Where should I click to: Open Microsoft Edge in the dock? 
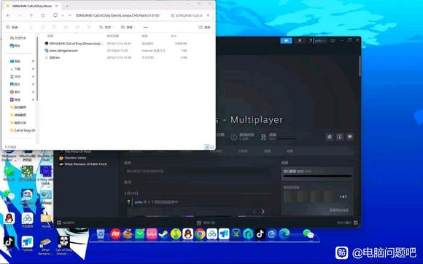pyautogui.click(x=284, y=234)
